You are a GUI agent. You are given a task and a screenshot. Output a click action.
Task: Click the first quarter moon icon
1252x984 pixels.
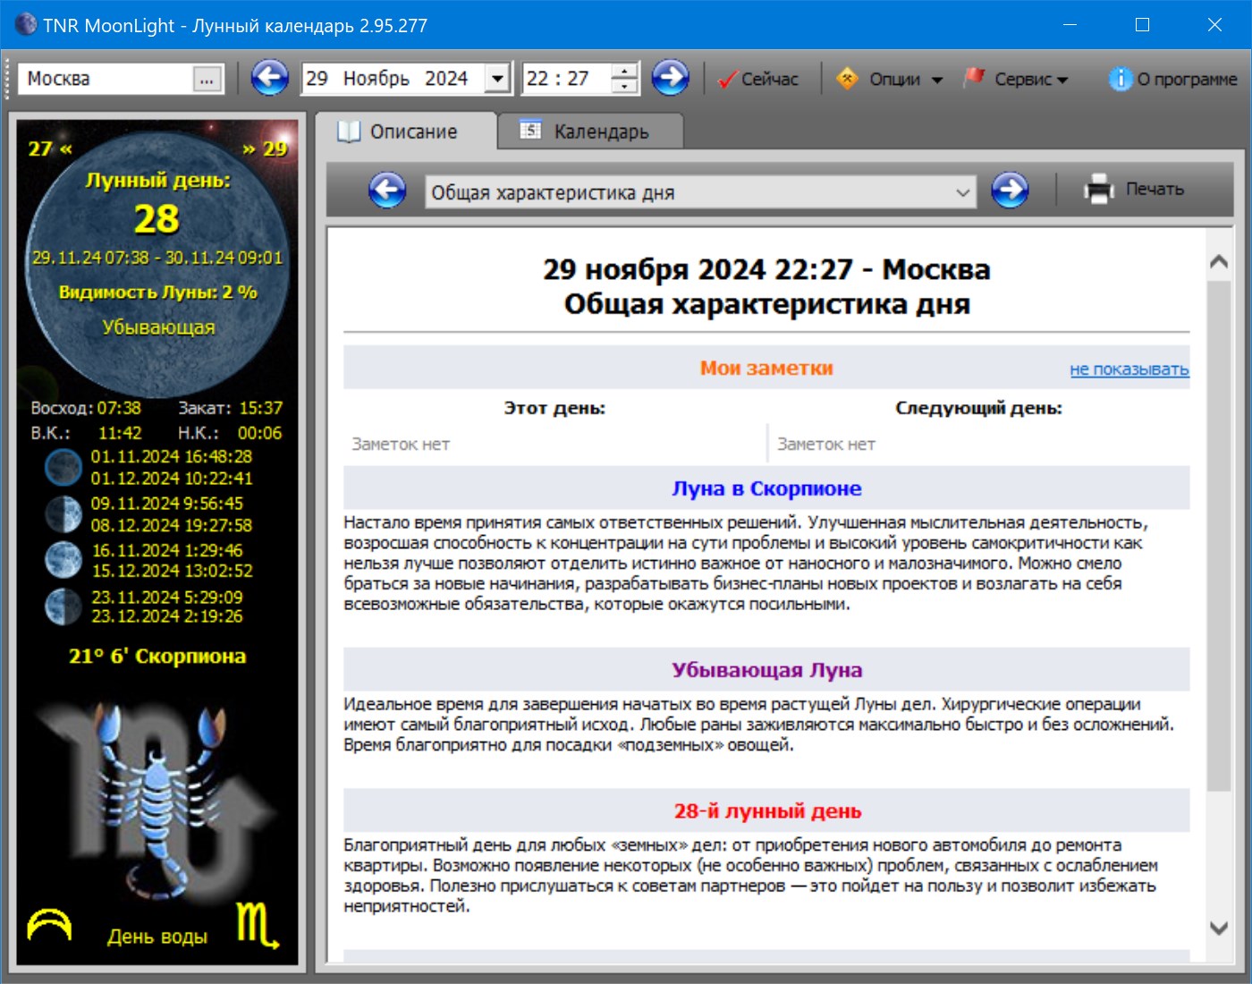(x=63, y=513)
